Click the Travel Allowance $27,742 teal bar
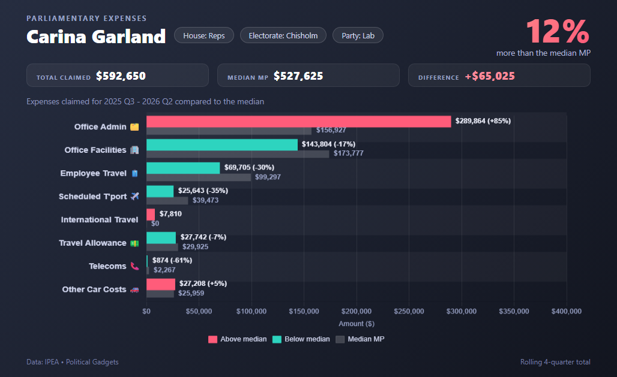The image size is (617, 377). tap(161, 237)
